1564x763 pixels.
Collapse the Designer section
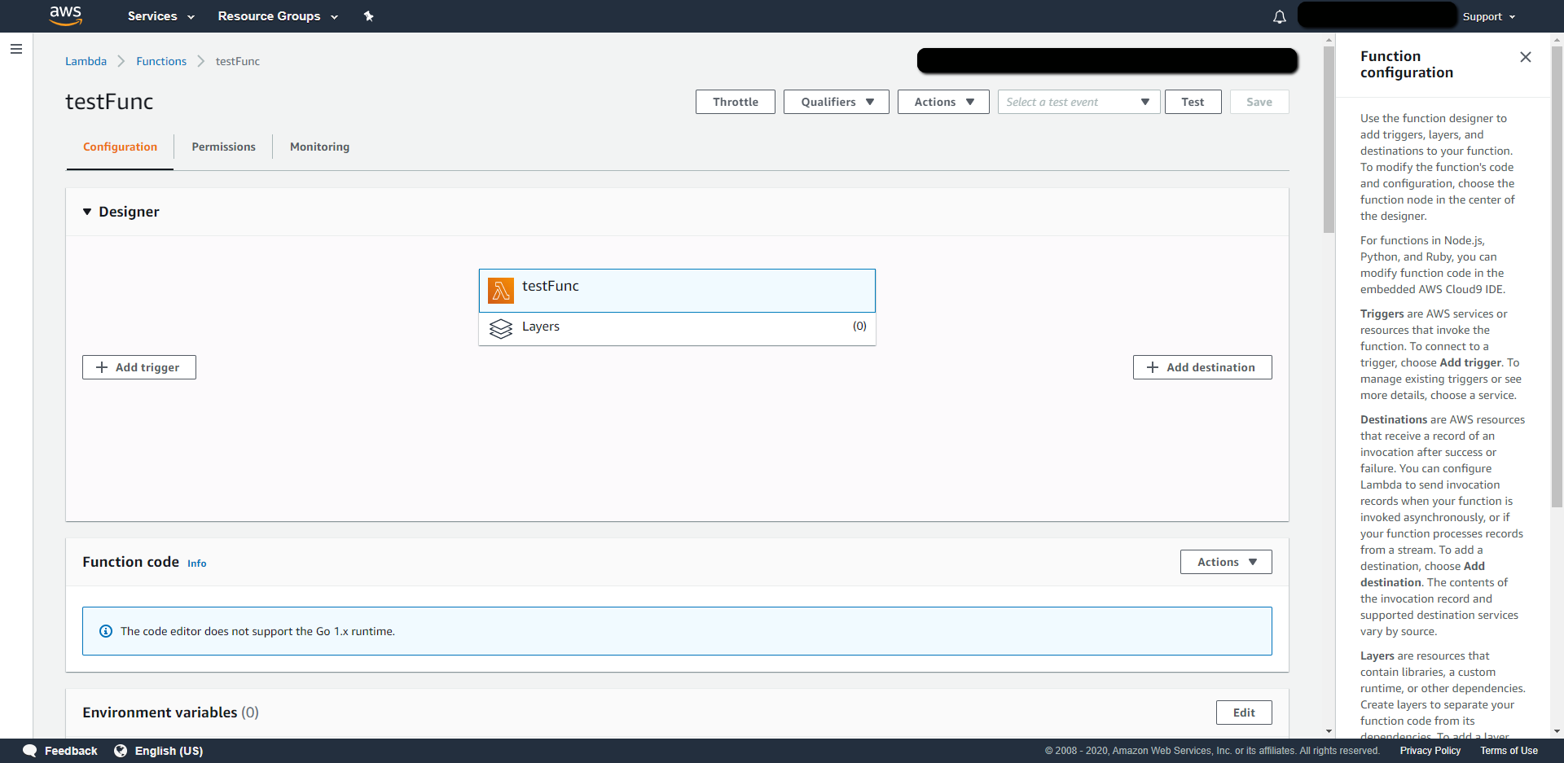[x=87, y=212]
